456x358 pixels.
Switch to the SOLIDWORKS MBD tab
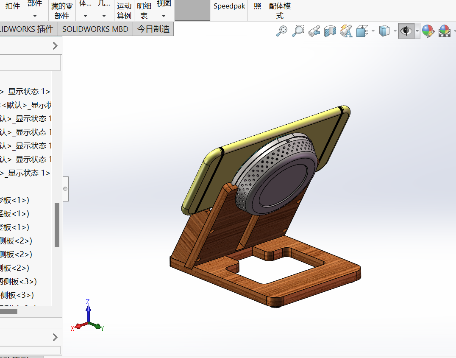(x=95, y=29)
